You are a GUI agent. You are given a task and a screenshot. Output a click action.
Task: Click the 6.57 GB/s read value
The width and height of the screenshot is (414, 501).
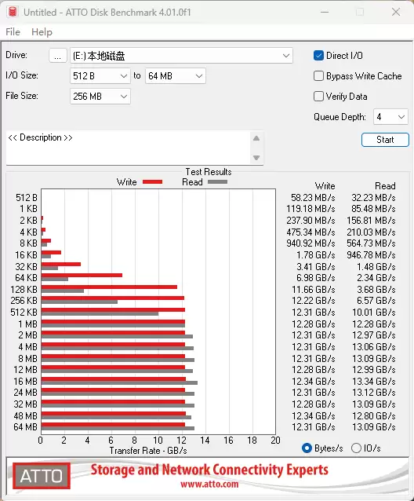tap(376, 301)
